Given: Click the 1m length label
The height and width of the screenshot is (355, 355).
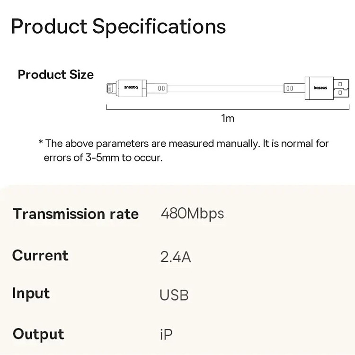Looking at the screenshot, I should (x=228, y=118).
